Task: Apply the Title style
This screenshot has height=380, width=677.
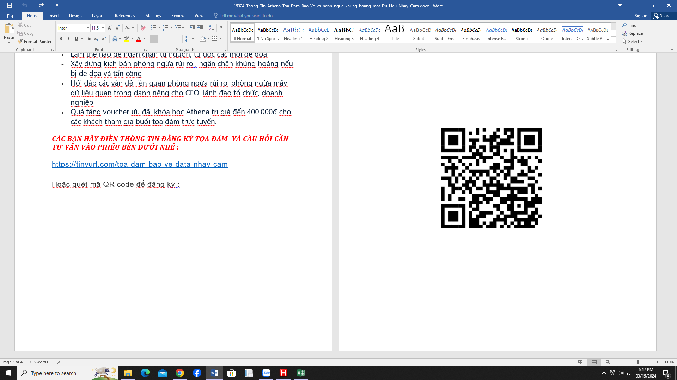Action: (x=395, y=33)
